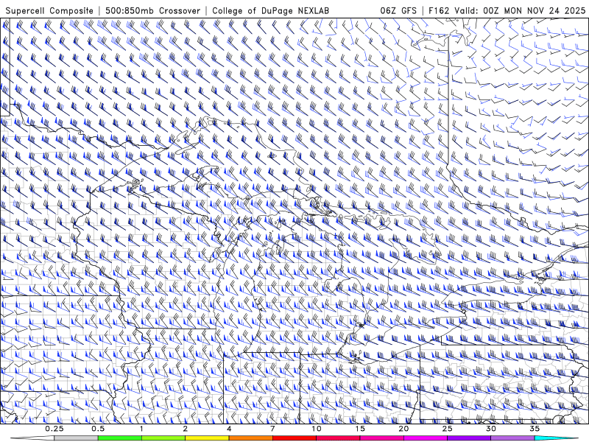Select the orange color bar segment

(250, 438)
